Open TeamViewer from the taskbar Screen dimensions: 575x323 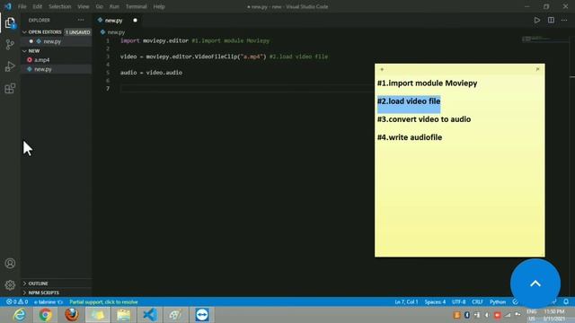coord(202,315)
